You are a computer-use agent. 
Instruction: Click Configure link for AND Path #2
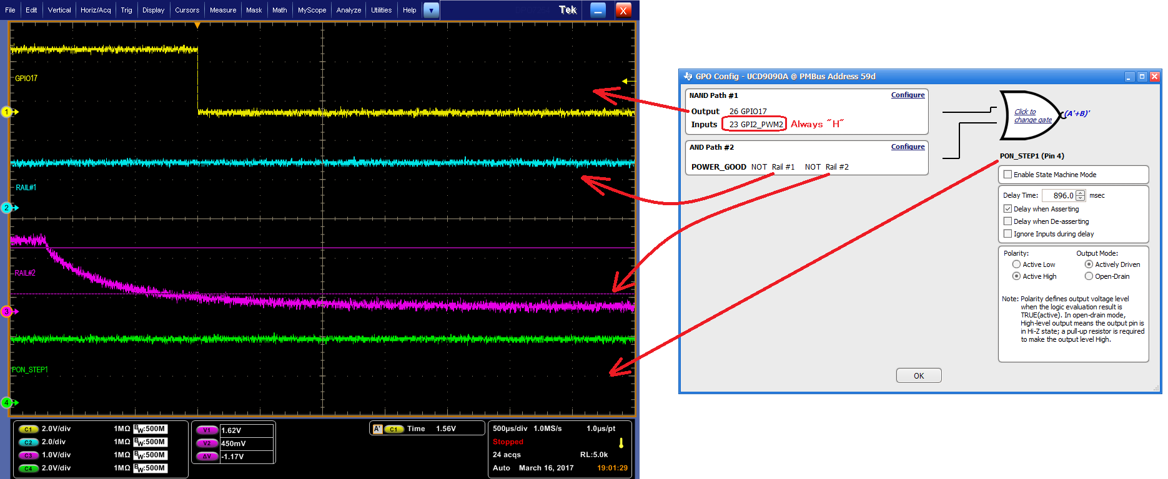[x=908, y=147]
